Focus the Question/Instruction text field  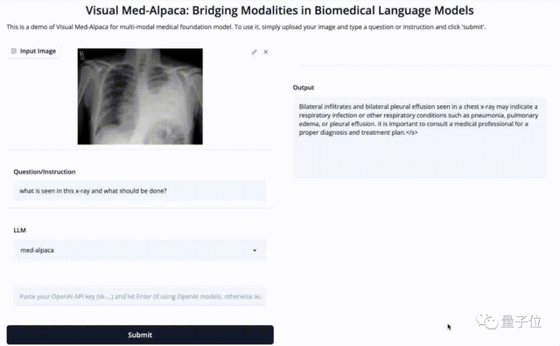pyautogui.click(x=140, y=191)
